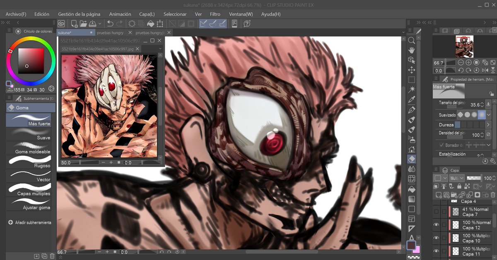Image resolution: width=497 pixels, height=260 pixels.
Task: Choose the Goma moldeable sub tool
Action: click(29, 148)
